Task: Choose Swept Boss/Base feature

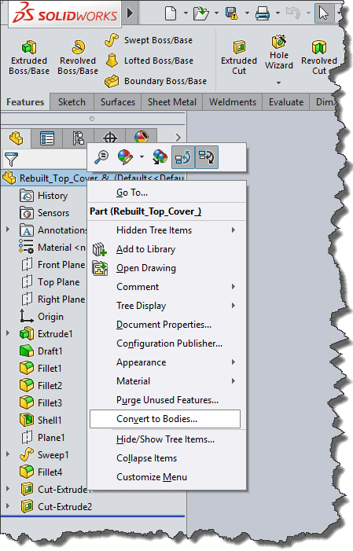Action: coord(149,40)
